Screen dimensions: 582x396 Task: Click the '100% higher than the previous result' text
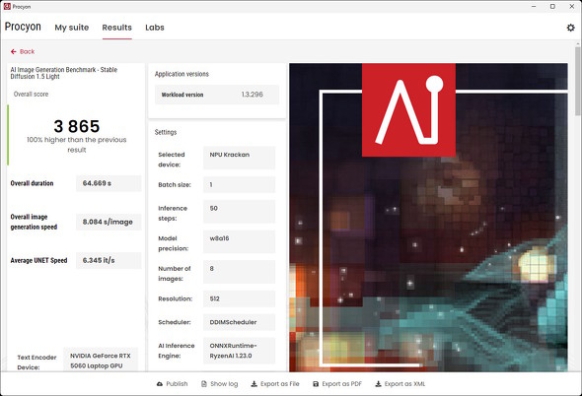pos(77,145)
